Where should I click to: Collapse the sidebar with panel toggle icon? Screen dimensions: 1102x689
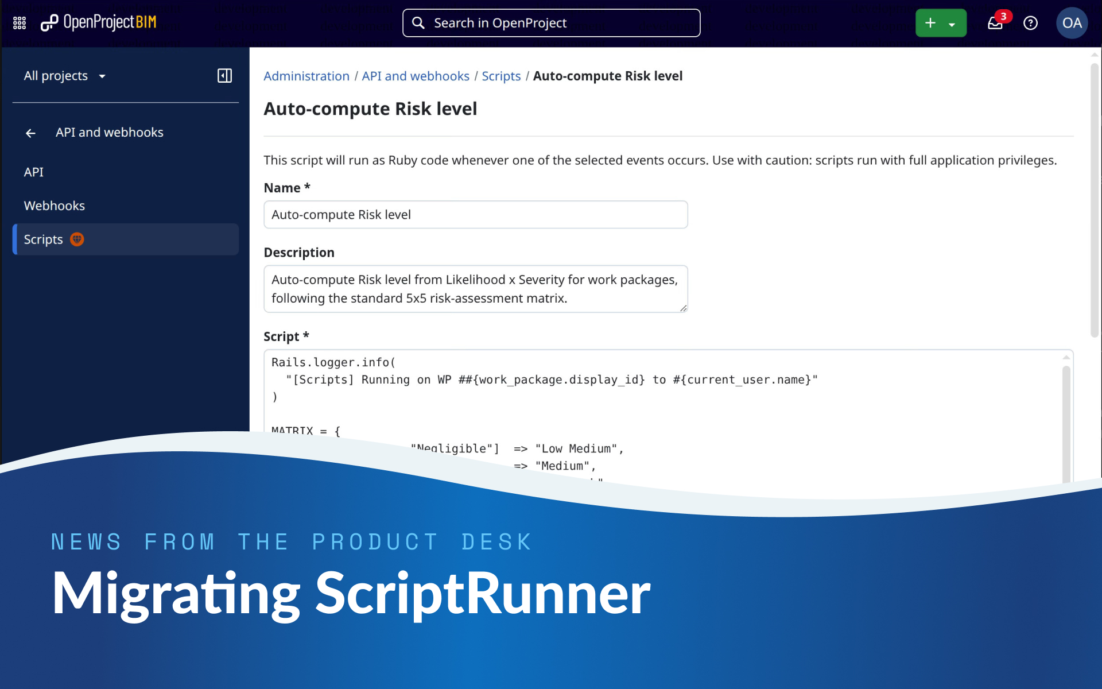click(x=224, y=76)
